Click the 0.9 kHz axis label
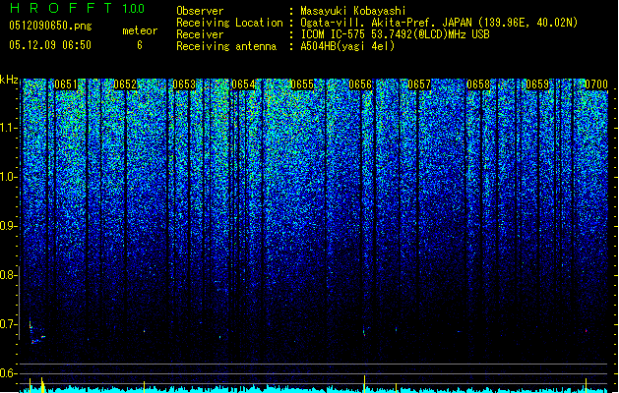 point(9,226)
